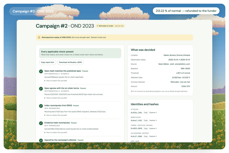This screenshot has height=153, width=229.
Task: Click the Source value 'Open-Meteo · era5 · precipitation_sum'
Action: (x=174, y=64)
